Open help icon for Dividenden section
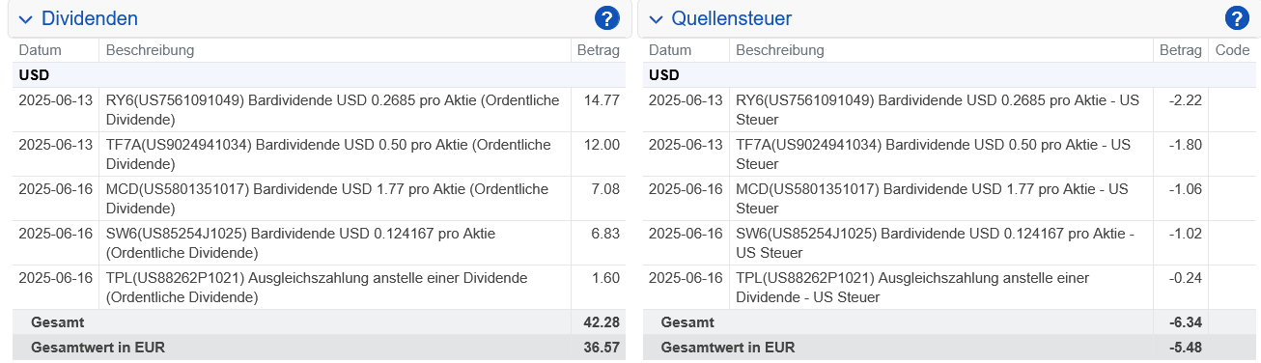 [606, 18]
